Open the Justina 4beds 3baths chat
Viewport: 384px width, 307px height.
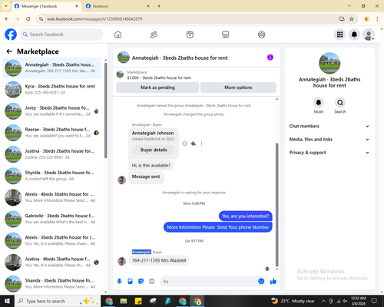pos(52,262)
